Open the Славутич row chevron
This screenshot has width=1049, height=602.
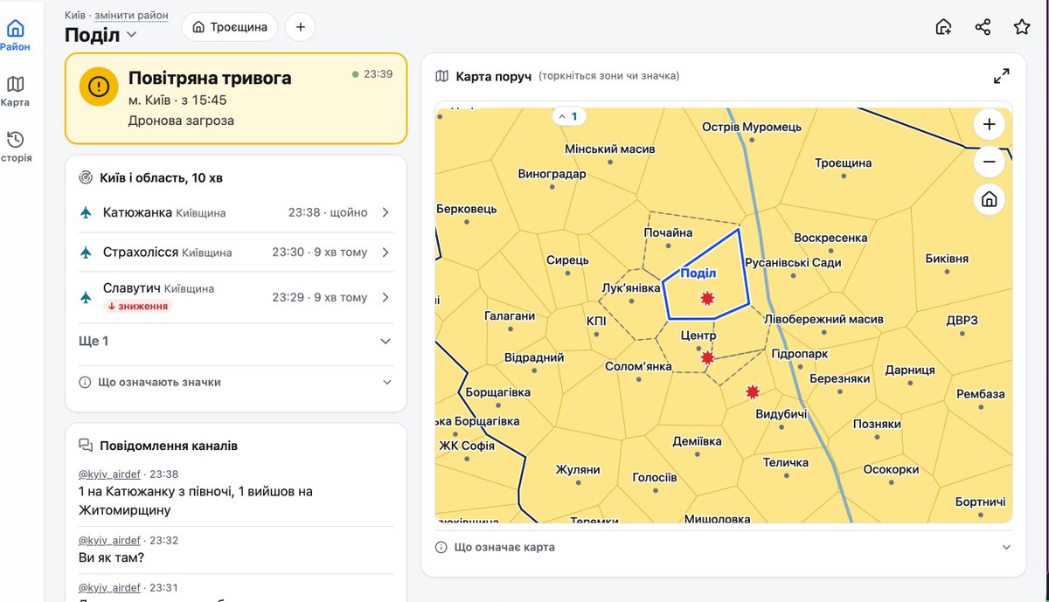386,297
